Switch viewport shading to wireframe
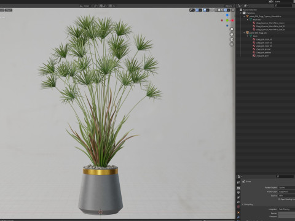Screen dimensions: 295x221 coord(216,10)
